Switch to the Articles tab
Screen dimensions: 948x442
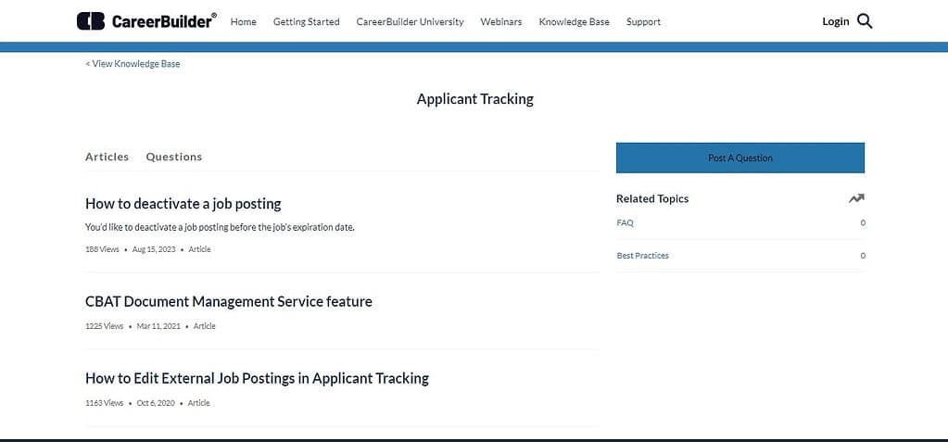pyautogui.click(x=107, y=157)
